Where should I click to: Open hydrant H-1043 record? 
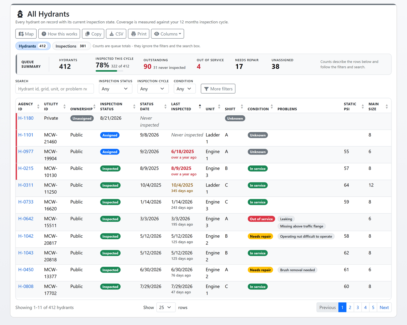pos(26,253)
